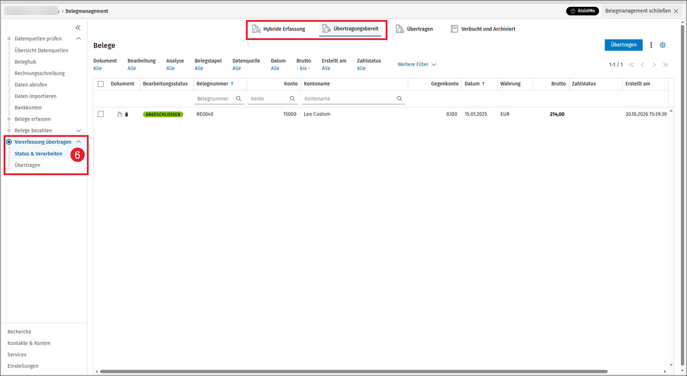Open AssistMe help
687x376 pixels.
pyautogui.click(x=582, y=11)
